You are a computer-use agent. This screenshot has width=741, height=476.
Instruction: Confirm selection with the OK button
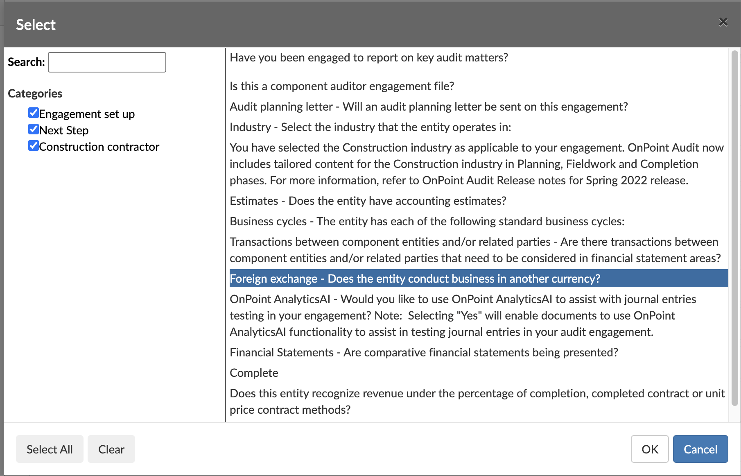(x=650, y=449)
